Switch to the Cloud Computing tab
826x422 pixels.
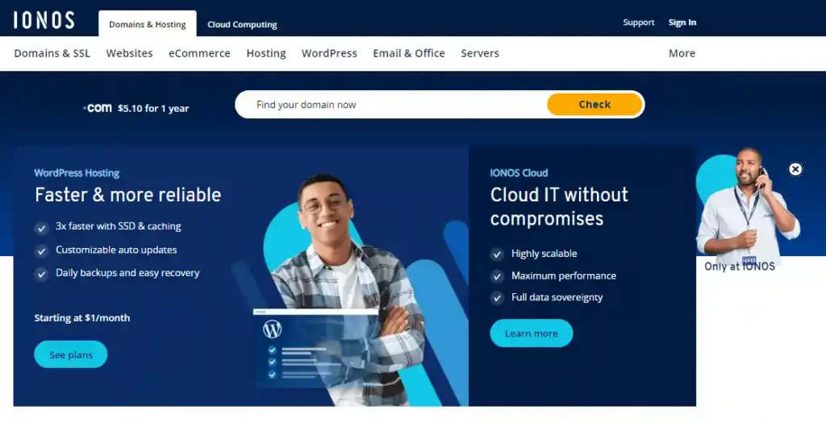(242, 24)
